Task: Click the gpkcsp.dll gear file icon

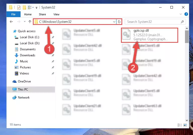Action: pyautogui.click(x=126, y=34)
